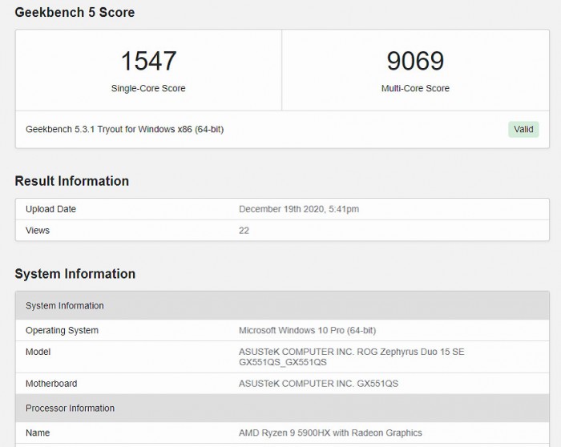Click the ROG Zephyrus Duo 15 SE model text
The image size is (561, 447).
pyautogui.click(x=353, y=352)
